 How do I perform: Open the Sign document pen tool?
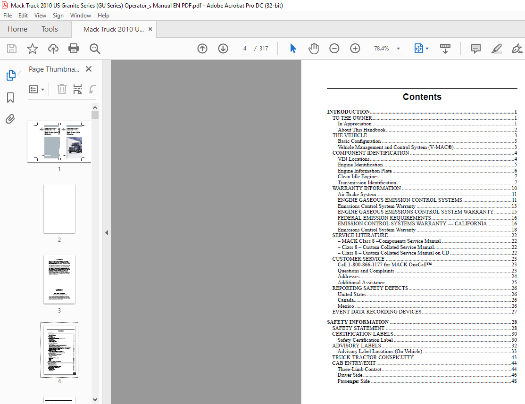(517, 49)
